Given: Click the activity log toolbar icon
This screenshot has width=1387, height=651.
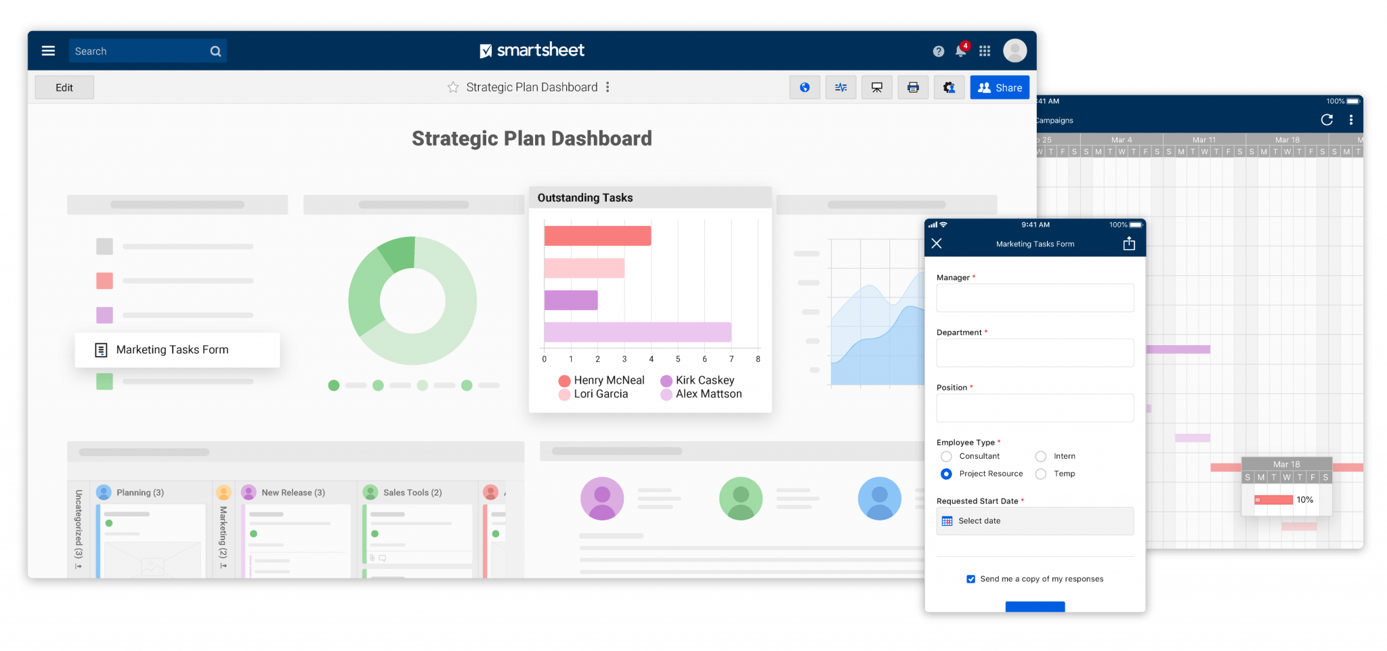Looking at the screenshot, I should pos(840,87).
